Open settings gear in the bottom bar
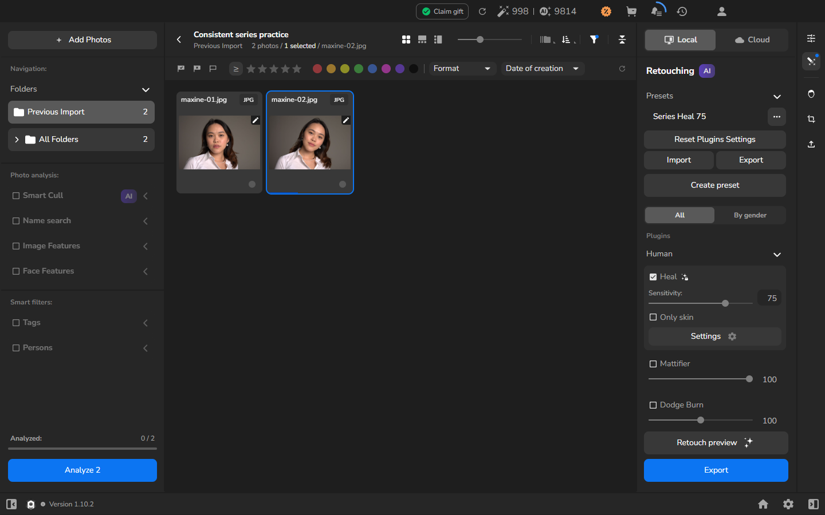Viewport: 825px width, 515px height. point(788,504)
